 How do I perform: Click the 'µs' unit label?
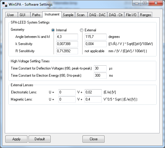click(x=111, y=69)
